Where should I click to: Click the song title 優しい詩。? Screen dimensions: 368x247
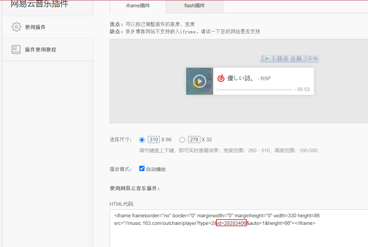[241, 78]
